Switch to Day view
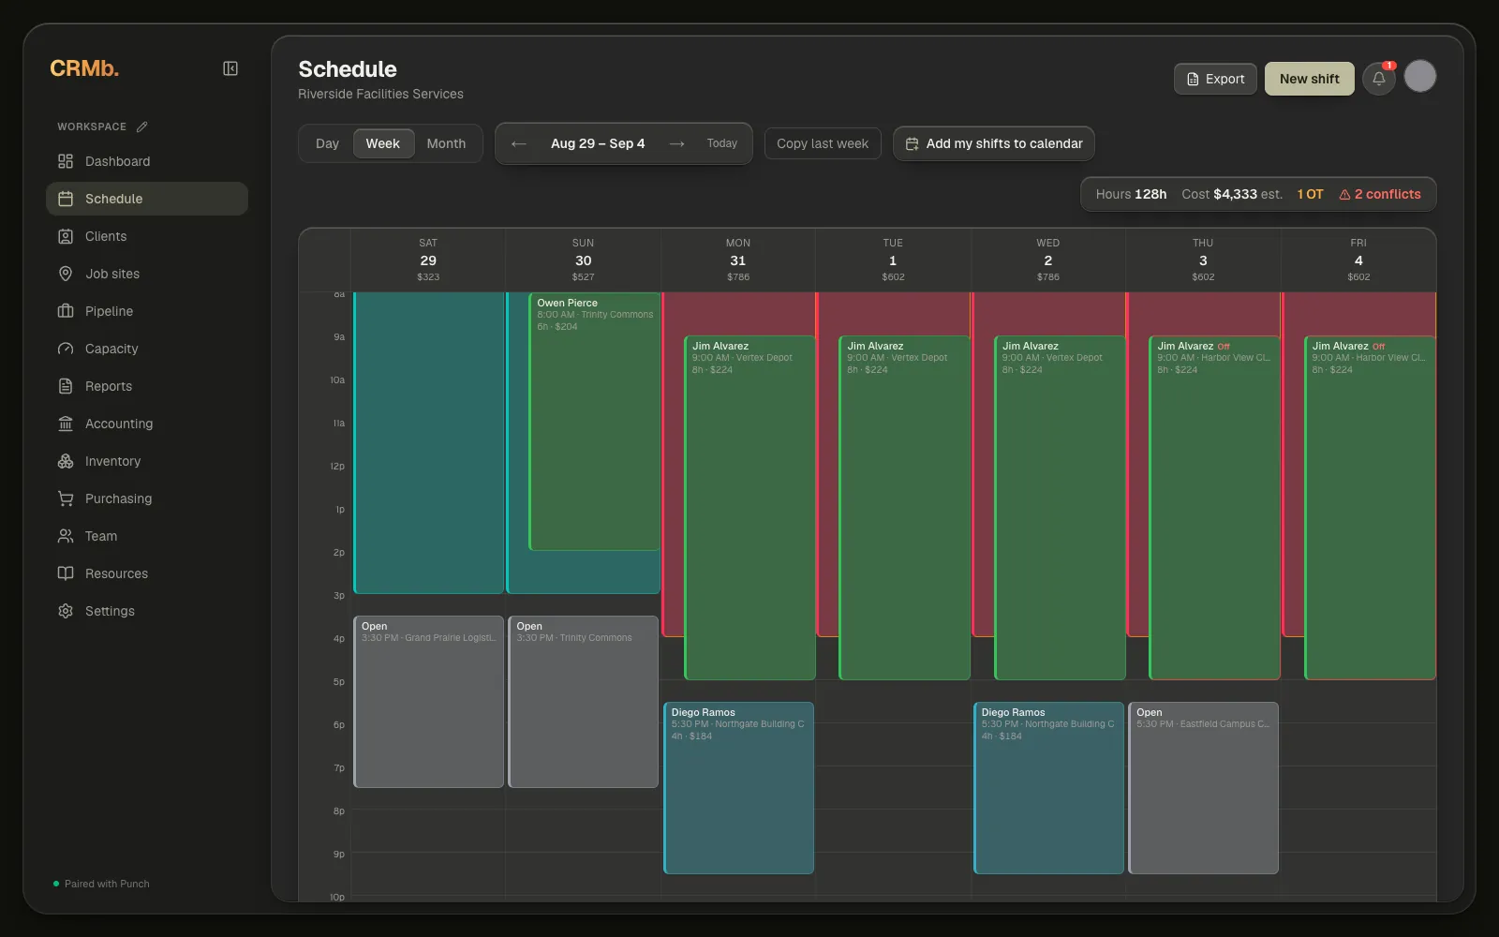The width and height of the screenshot is (1499, 937). 327,143
